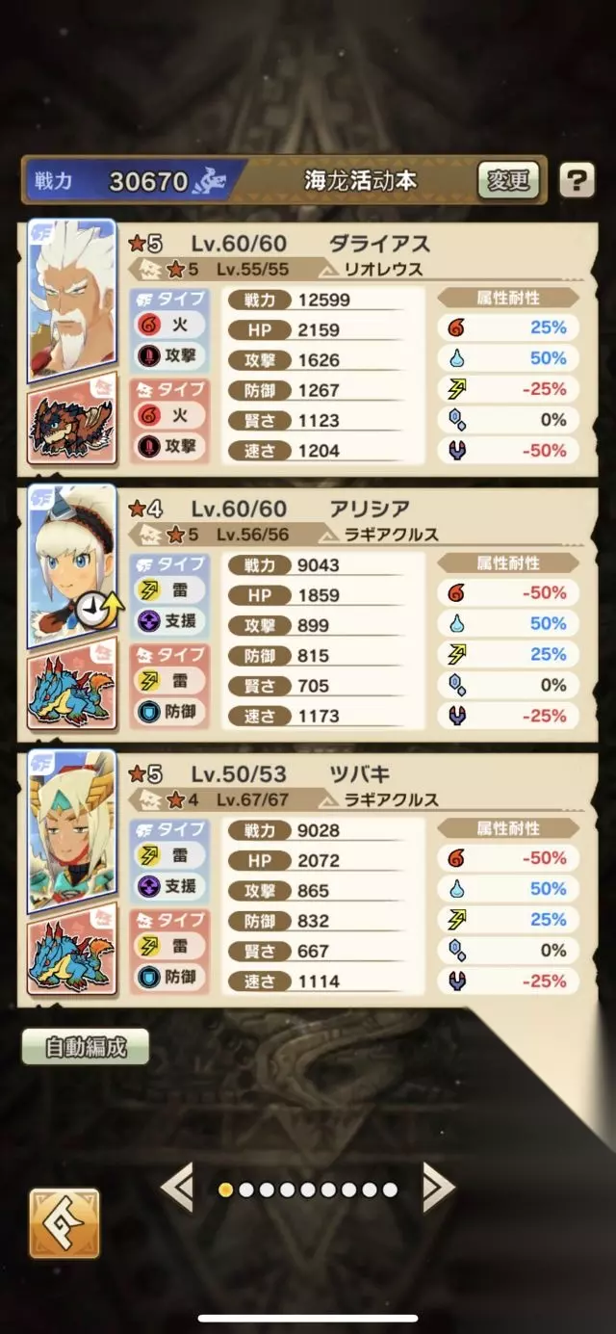Select the first yellow page dot
This screenshot has height=1334, width=616.
click(x=225, y=1190)
